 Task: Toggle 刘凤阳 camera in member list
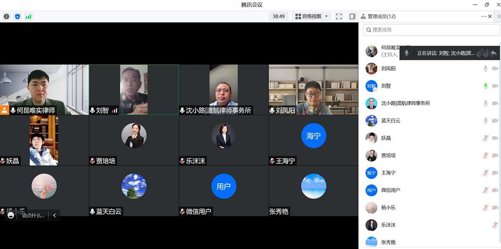(x=495, y=69)
